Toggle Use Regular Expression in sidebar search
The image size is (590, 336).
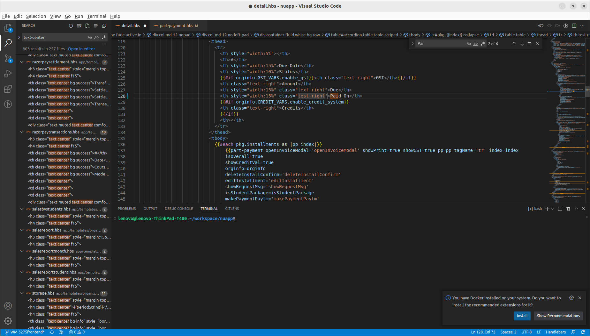tap(104, 38)
